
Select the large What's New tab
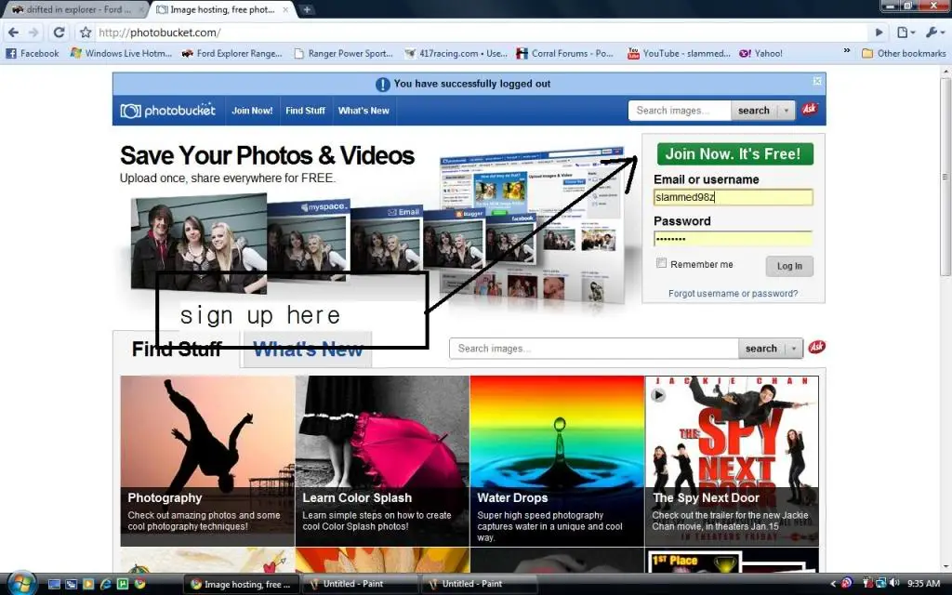[308, 350]
